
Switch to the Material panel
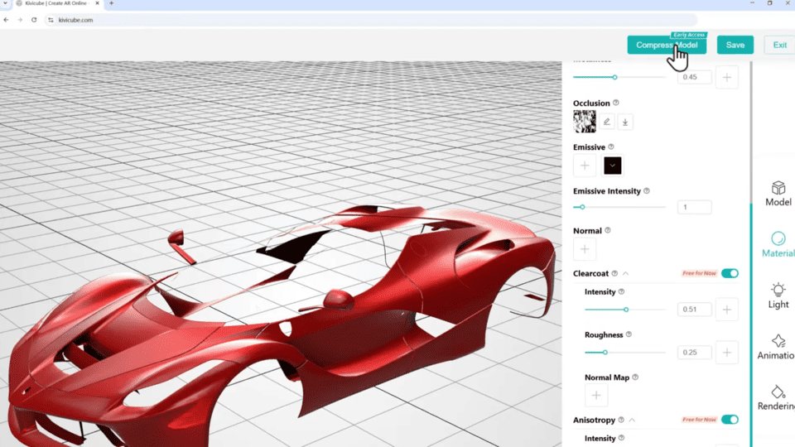[778, 245]
